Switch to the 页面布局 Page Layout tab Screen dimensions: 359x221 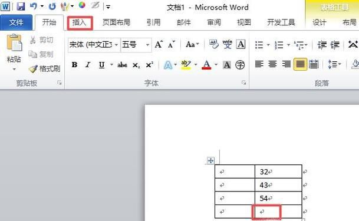[x=116, y=22]
